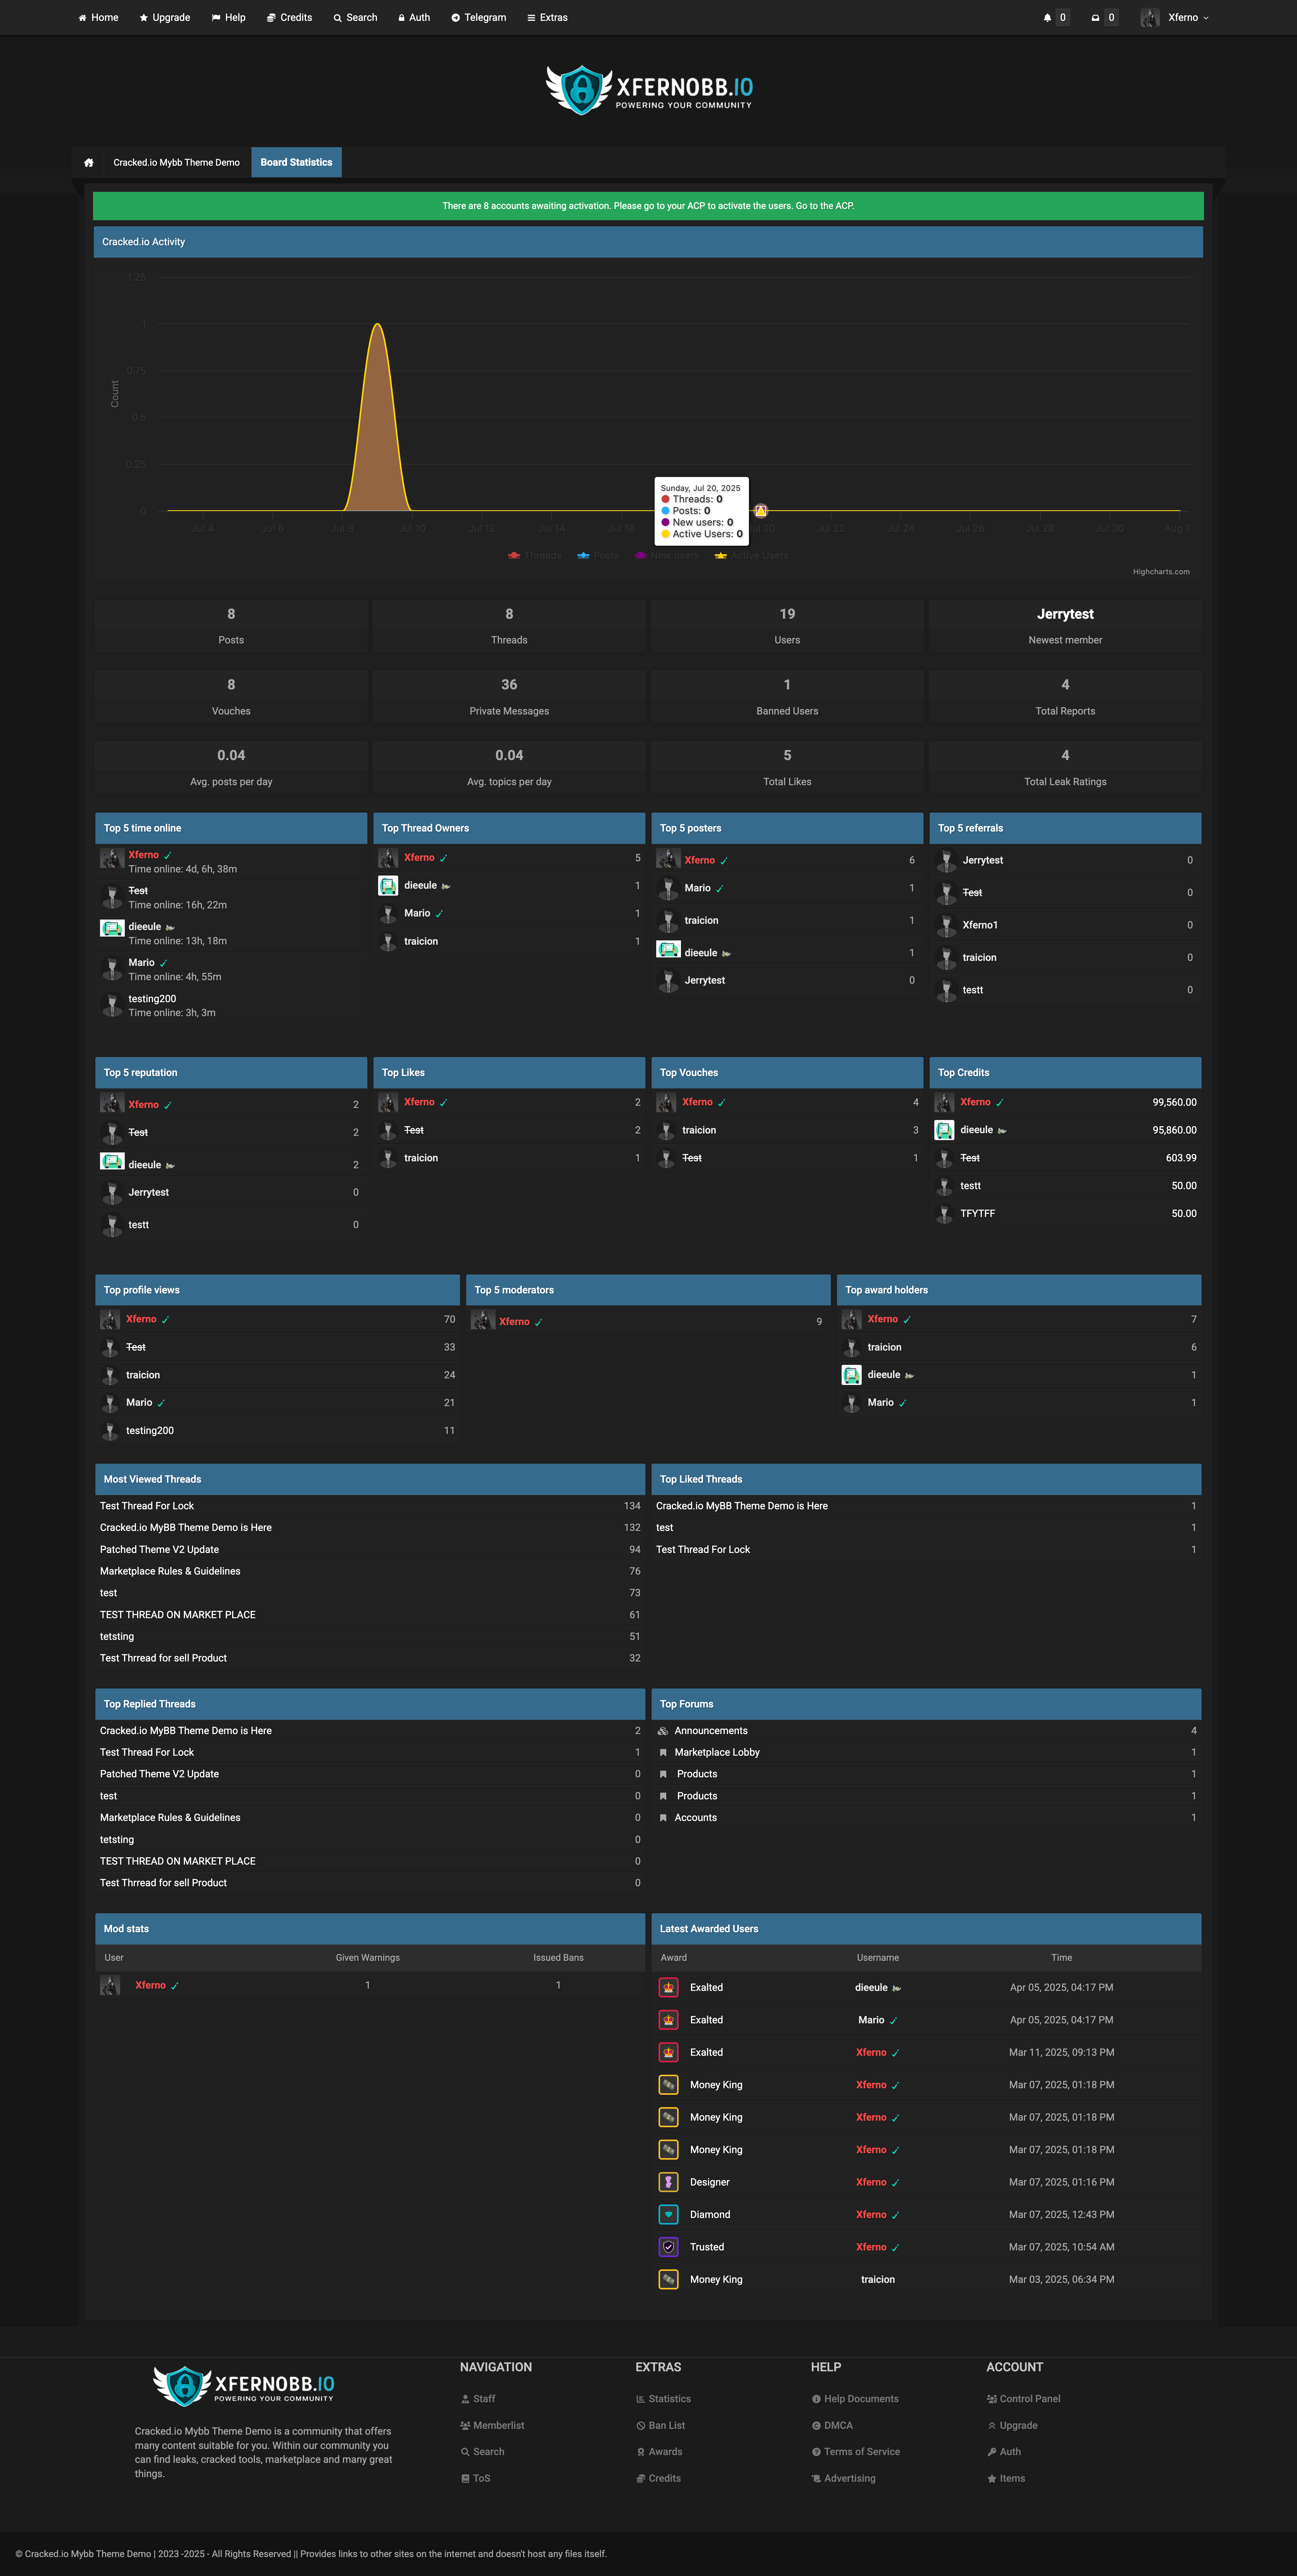The width and height of the screenshot is (1297, 2576).
Task: Click the Ban List icon under Extras
Action: [641, 2425]
